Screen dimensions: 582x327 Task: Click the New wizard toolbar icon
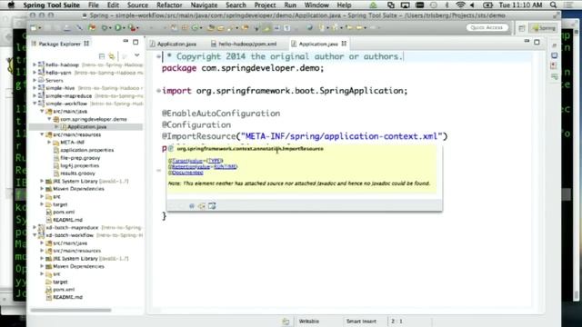(x=34, y=28)
